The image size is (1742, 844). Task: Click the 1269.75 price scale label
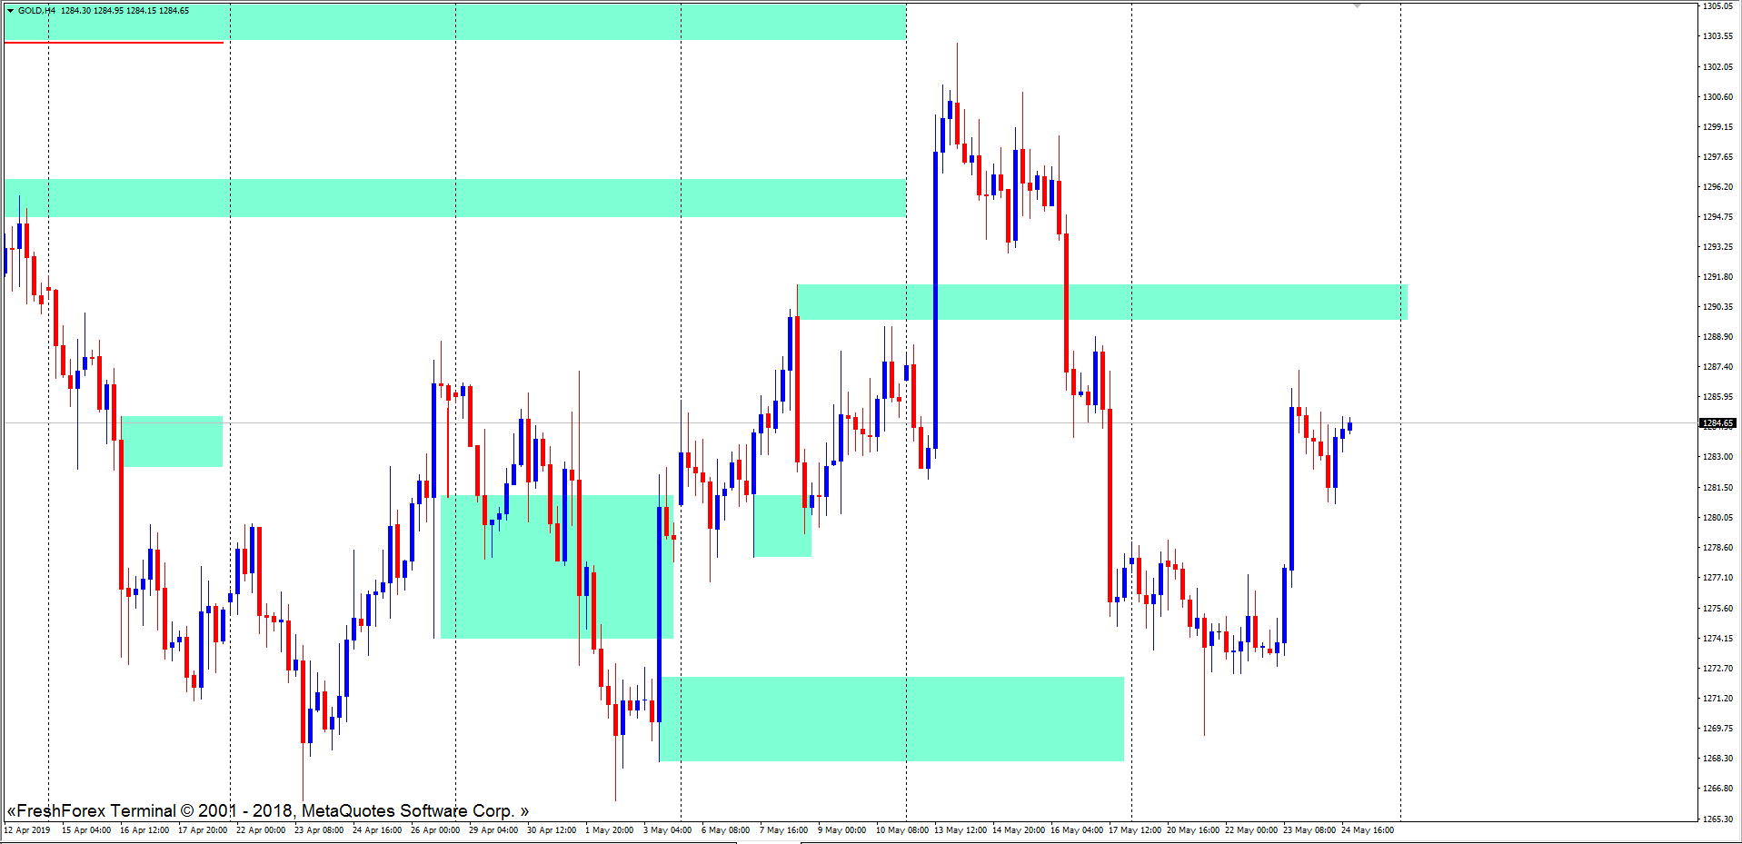coord(1717,729)
